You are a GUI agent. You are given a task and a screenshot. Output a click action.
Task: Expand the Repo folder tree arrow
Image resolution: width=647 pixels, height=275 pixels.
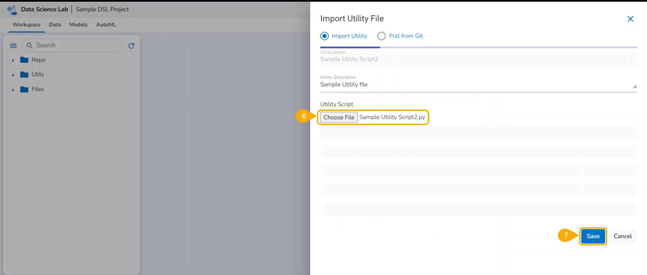(13, 61)
